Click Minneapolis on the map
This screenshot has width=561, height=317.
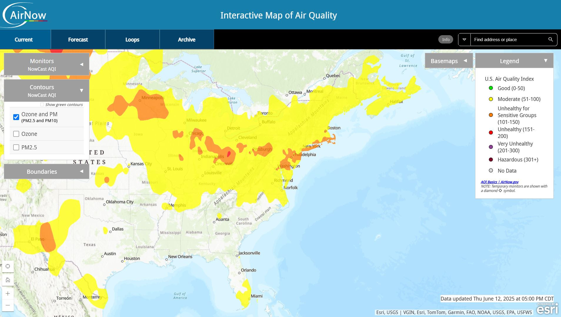(x=153, y=97)
